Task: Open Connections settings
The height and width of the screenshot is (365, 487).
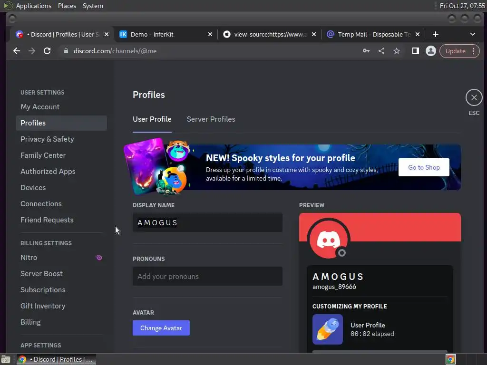Action: click(x=61, y=203)
